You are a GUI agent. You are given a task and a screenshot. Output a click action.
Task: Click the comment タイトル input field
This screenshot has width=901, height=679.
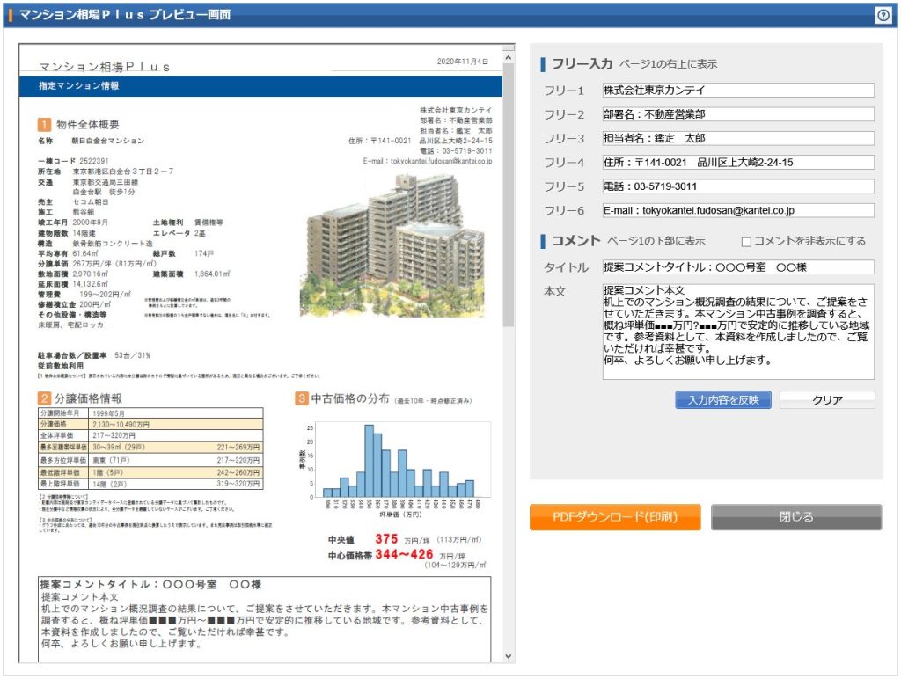click(x=737, y=267)
